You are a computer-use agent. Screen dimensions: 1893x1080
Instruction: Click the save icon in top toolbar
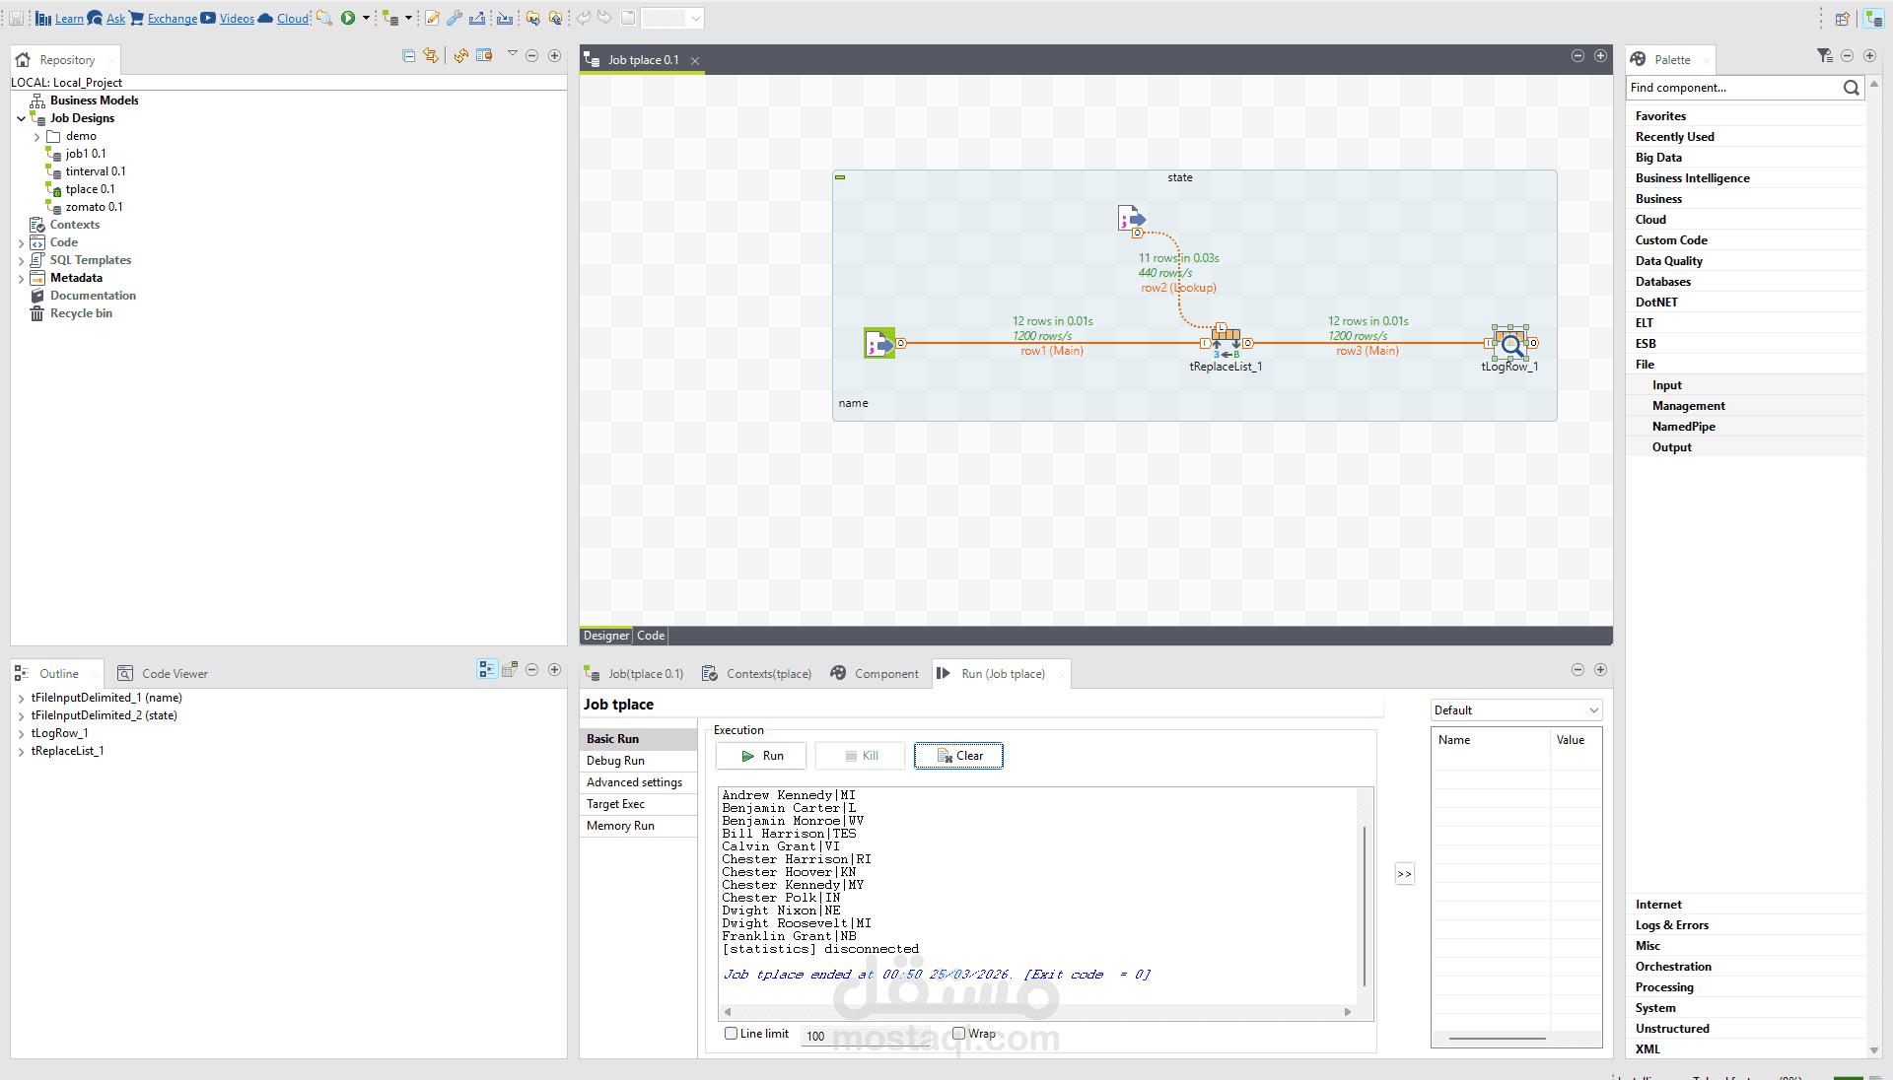(x=17, y=18)
